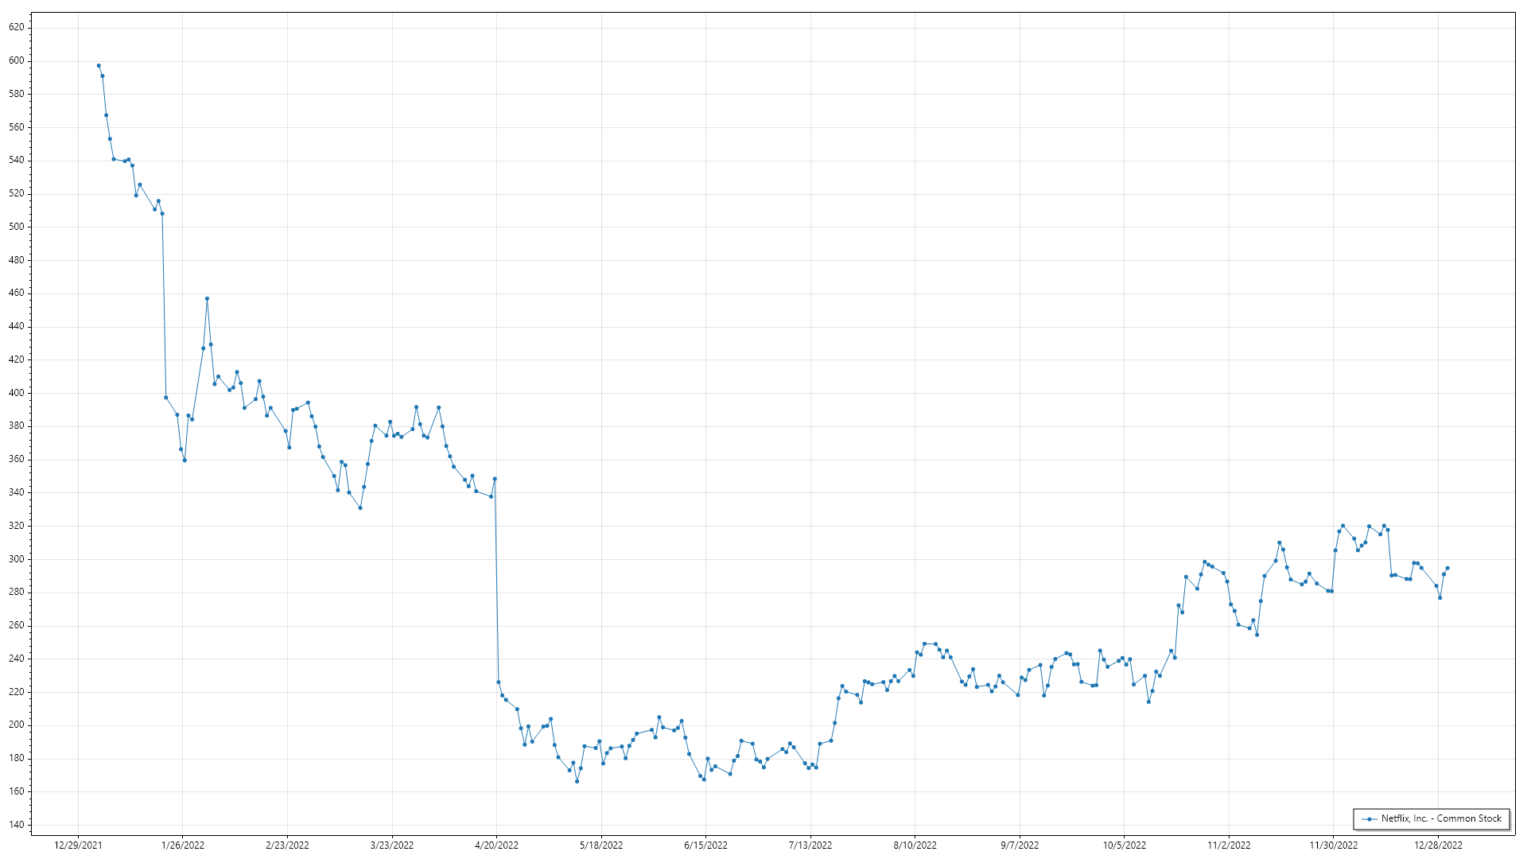Click the 240 y-axis value

(x=17, y=659)
